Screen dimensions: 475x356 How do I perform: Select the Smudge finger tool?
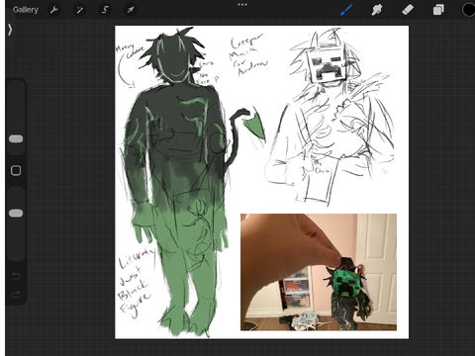click(x=377, y=10)
